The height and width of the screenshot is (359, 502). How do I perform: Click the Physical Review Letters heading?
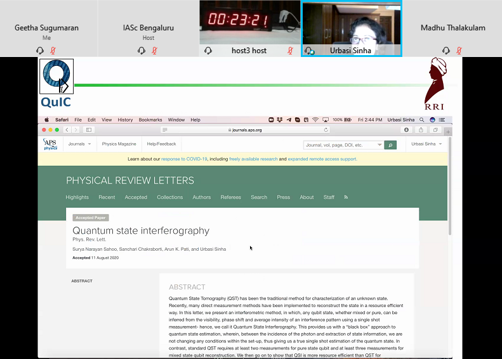130,180
